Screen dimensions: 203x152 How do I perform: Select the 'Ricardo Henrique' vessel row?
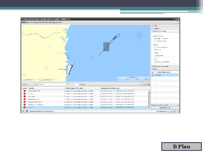pyautogui.click(x=85, y=102)
